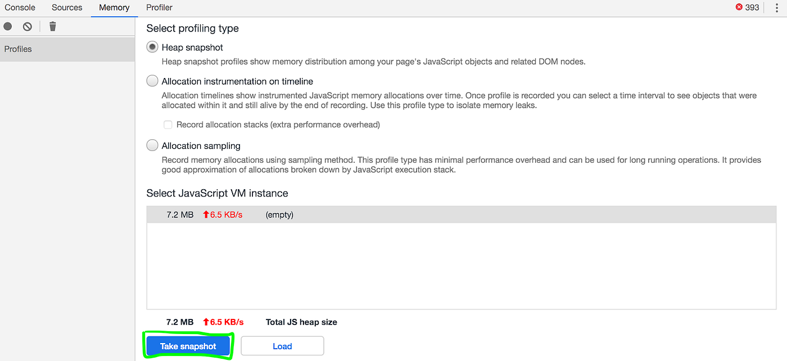Select the Allocation sampling radio button
787x361 pixels.
152,145
